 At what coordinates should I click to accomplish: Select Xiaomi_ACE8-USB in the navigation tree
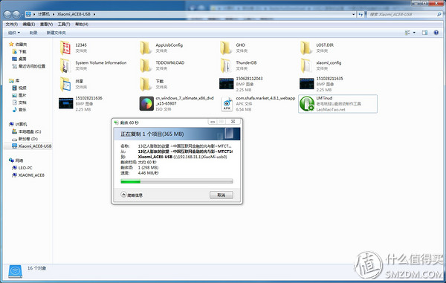click(x=31, y=146)
